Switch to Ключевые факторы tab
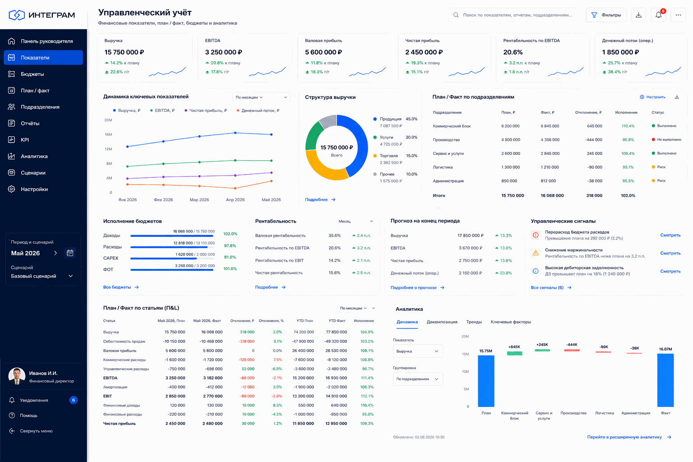The image size is (693, 462). (x=511, y=322)
